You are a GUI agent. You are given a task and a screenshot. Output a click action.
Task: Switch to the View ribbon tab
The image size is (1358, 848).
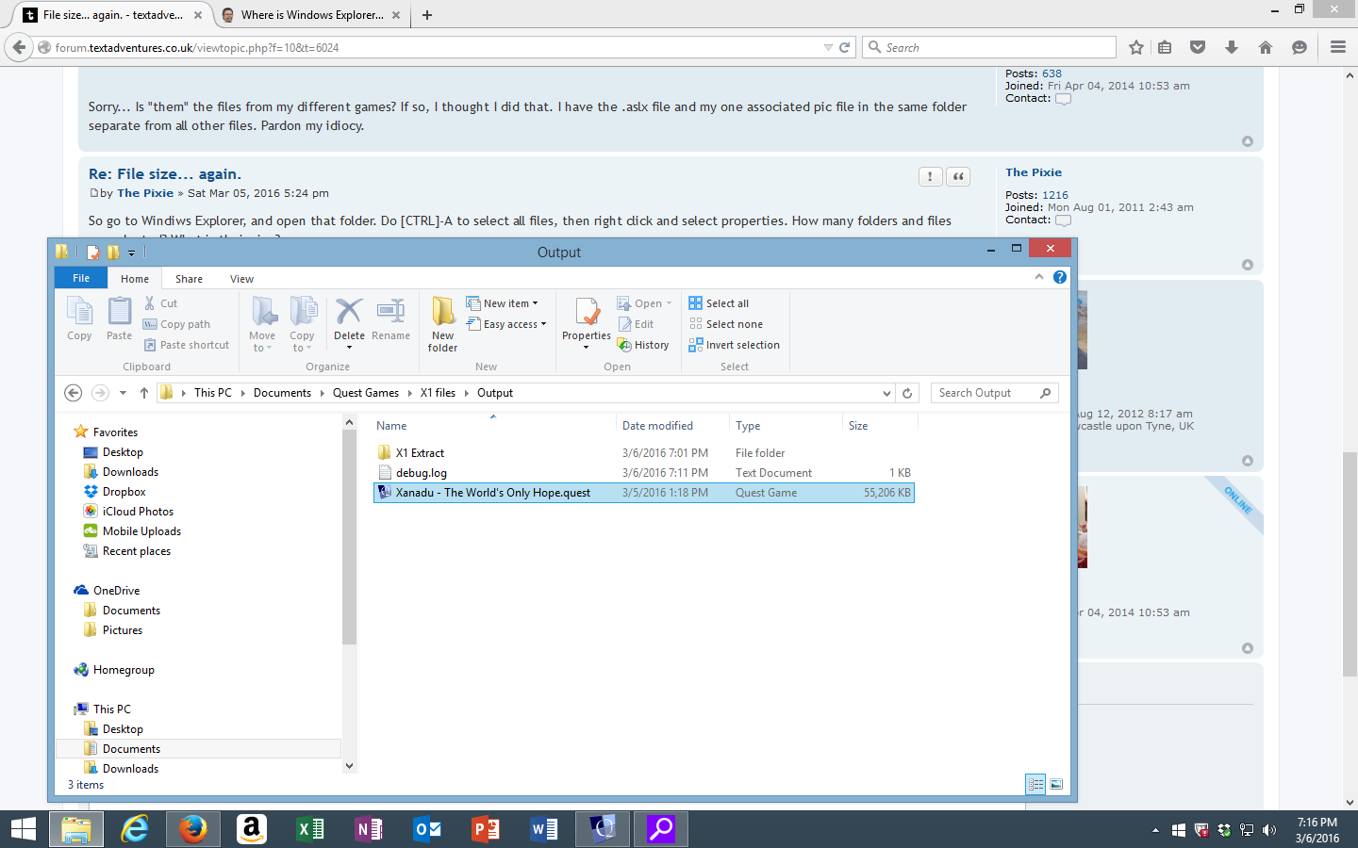[241, 278]
